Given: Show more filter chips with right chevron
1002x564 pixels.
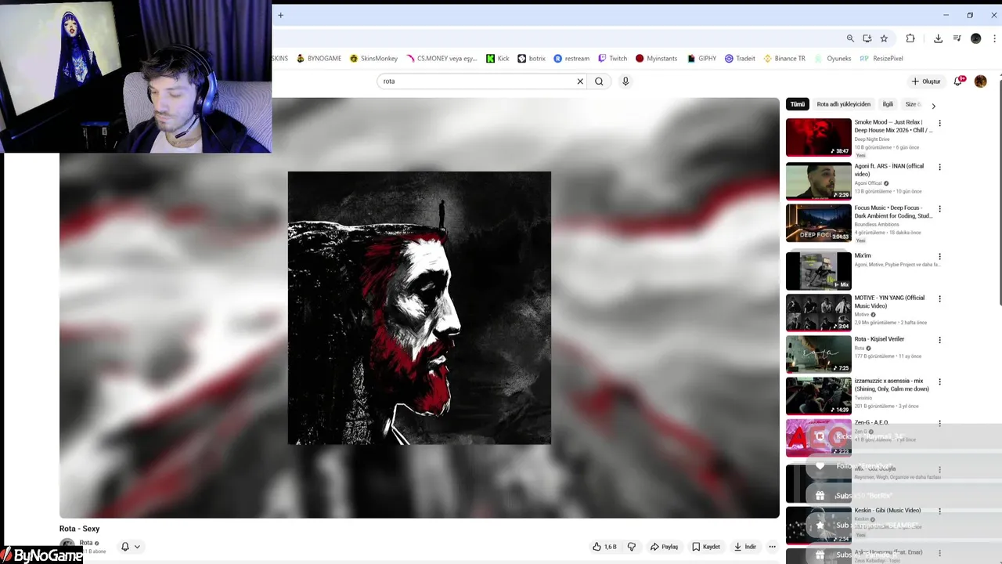Looking at the screenshot, I should tap(933, 105).
